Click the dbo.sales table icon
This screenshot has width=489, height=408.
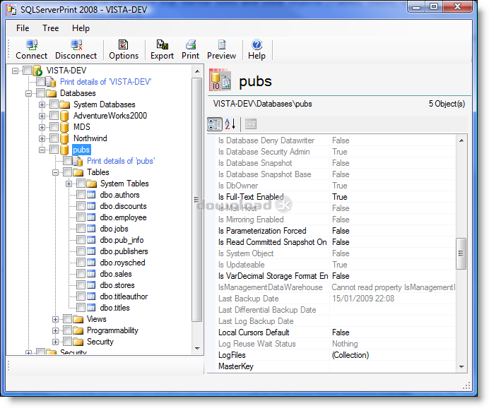(91, 274)
